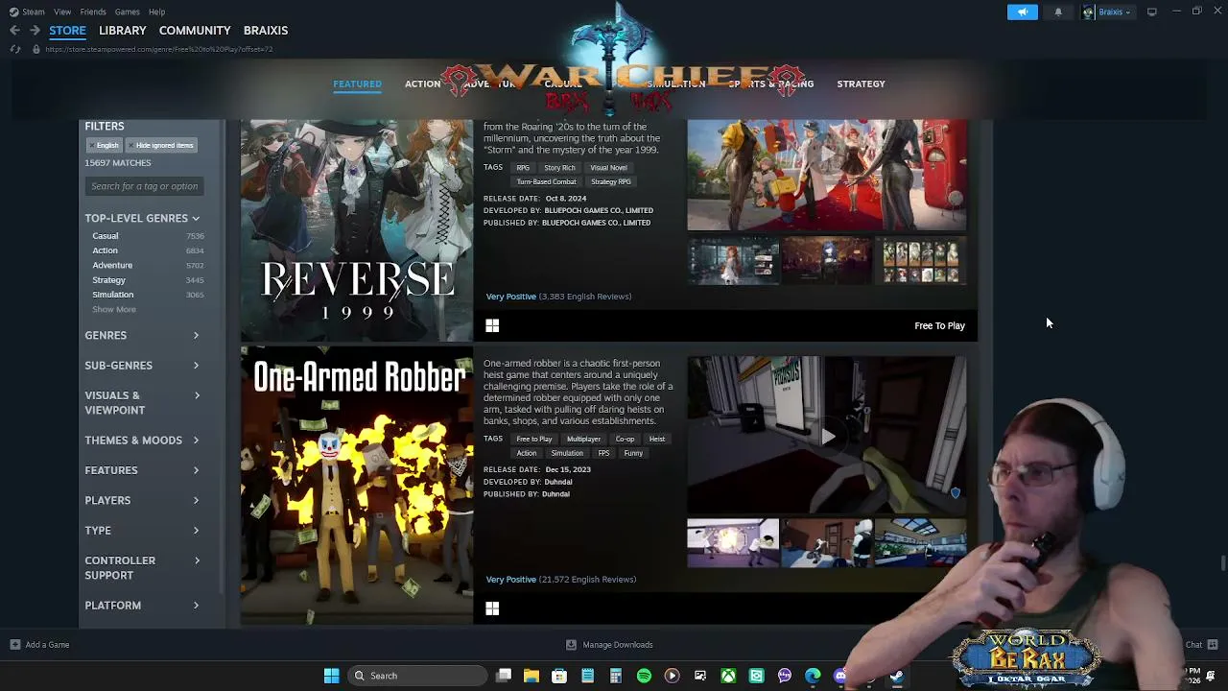Reload the store page using the refresh icon
Image resolution: width=1228 pixels, height=691 pixels.
tap(15, 49)
